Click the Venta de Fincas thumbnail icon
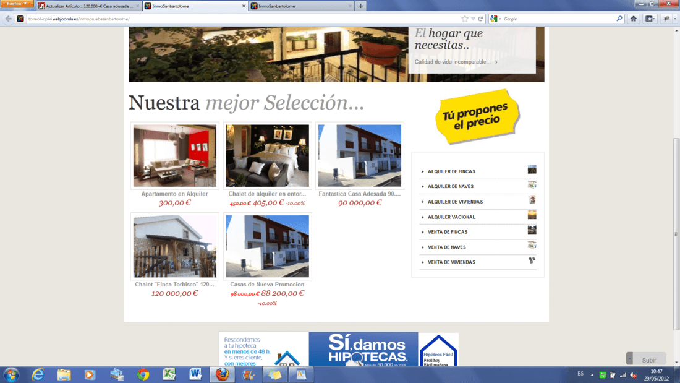The width and height of the screenshot is (680, 383). tap(532, 230)
